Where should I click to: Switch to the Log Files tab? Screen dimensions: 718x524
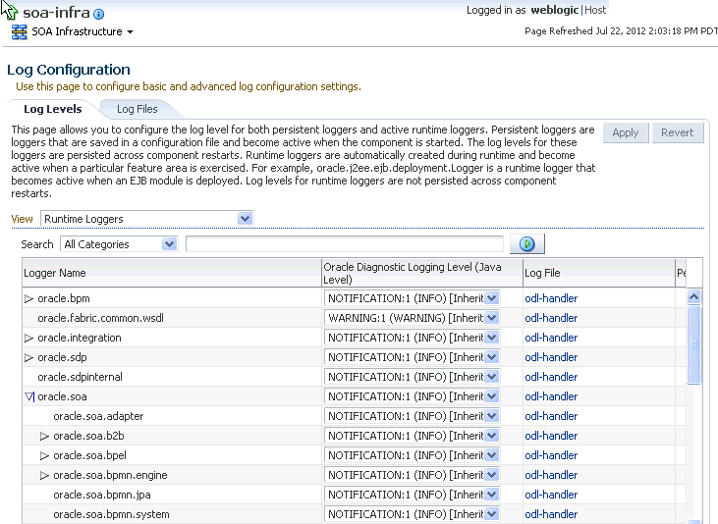(x=137, y=109)
